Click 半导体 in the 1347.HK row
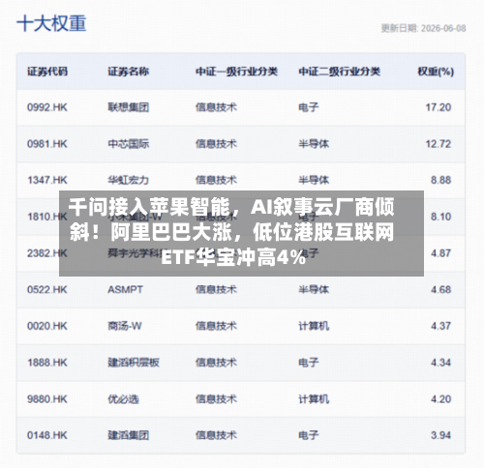 pyautogui.click(x=314, y=180)
